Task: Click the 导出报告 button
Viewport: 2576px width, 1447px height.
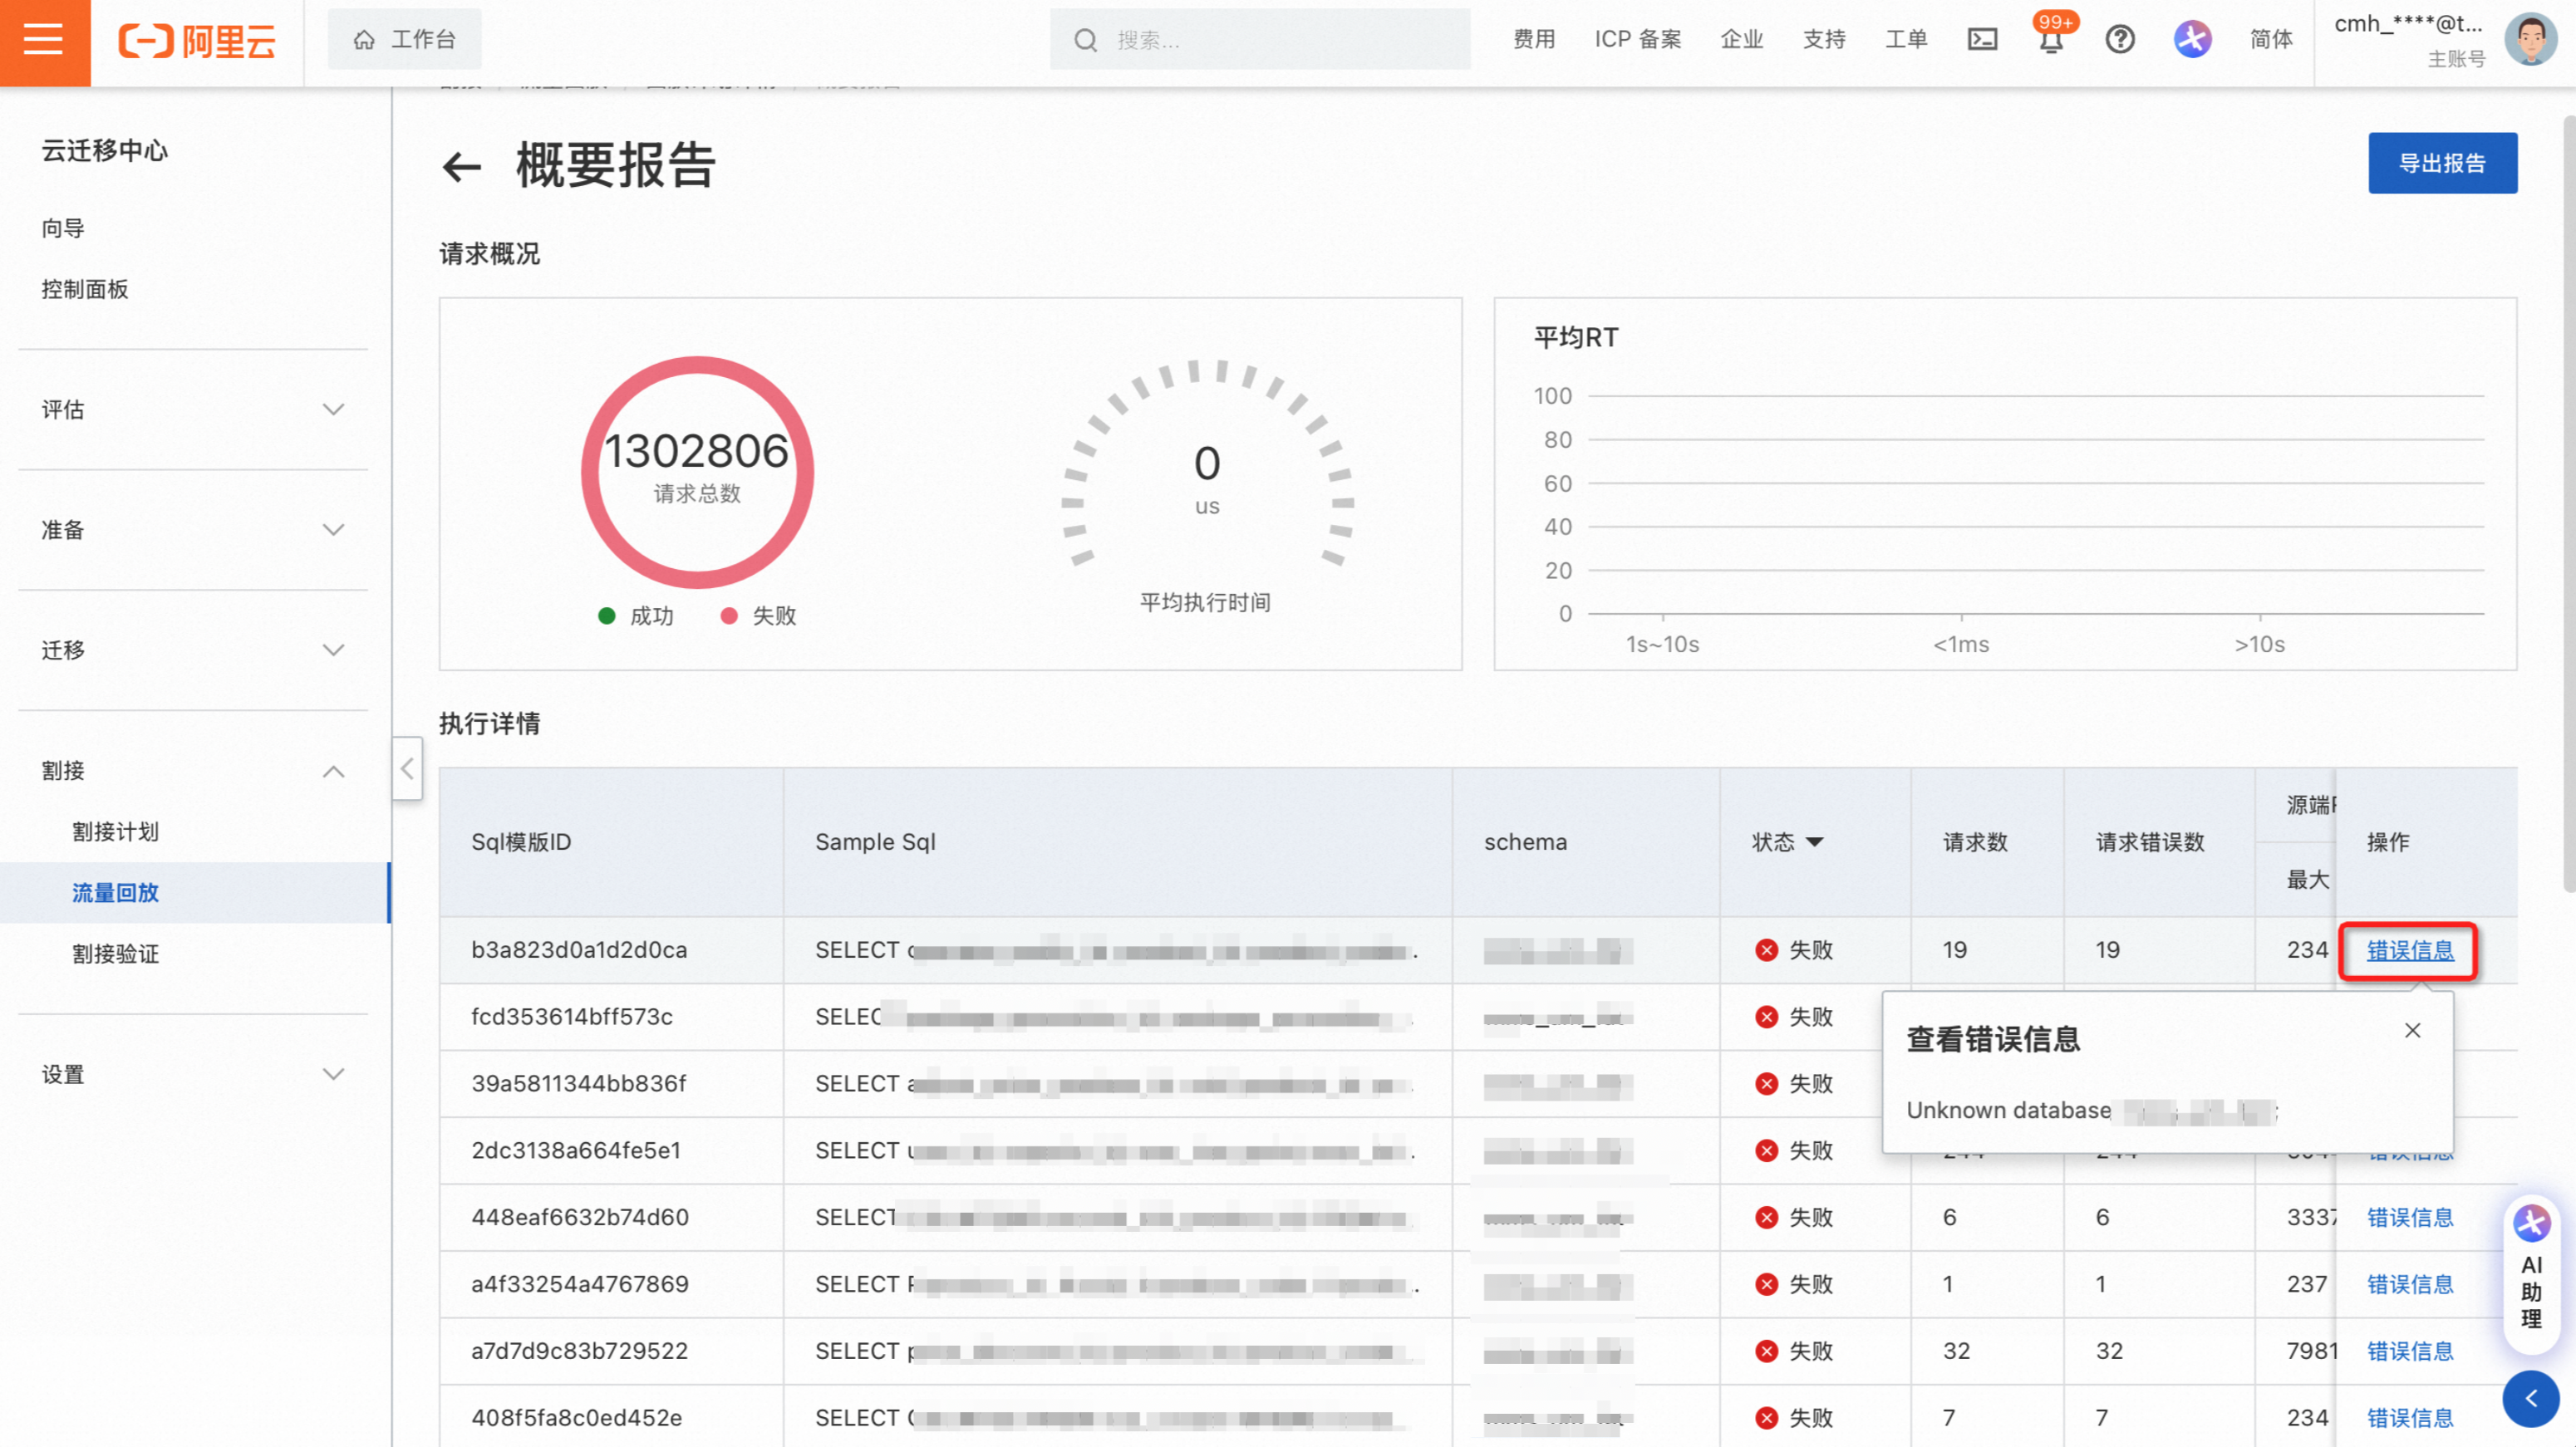Action: click(2441, 163)
